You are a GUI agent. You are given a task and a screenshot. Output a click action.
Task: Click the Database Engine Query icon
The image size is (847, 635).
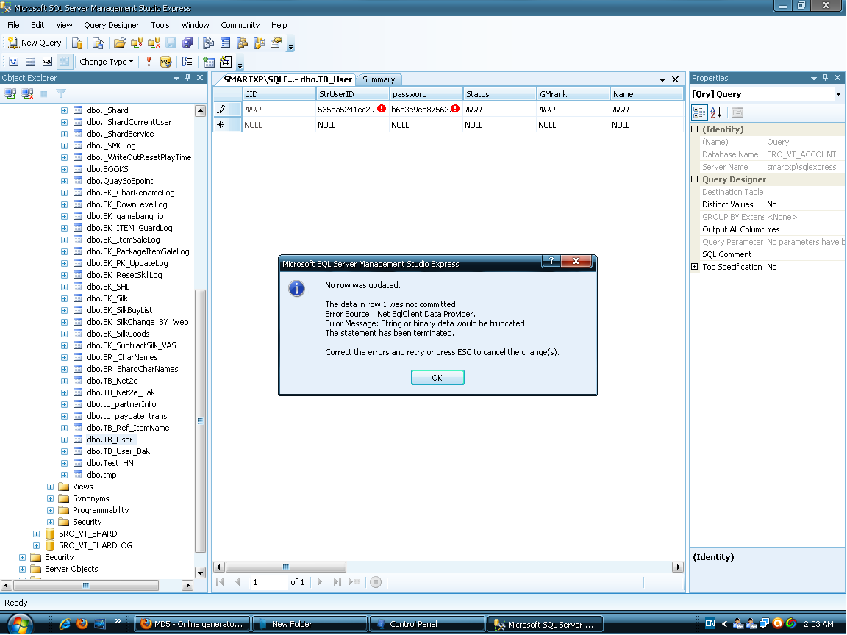(x=77, y=43)
